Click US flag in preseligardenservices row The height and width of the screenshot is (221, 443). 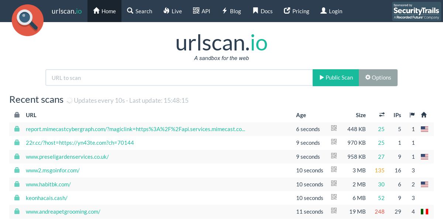[425, 157]
